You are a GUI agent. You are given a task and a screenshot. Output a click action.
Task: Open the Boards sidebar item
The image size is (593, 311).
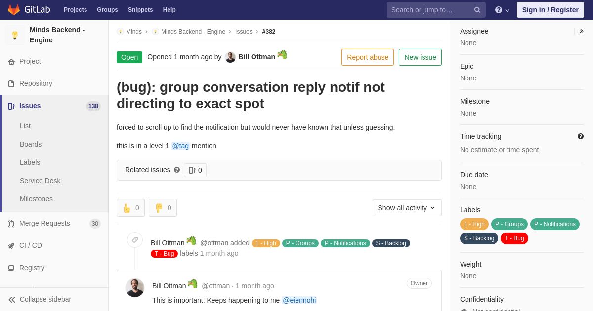pyautogui.click(x=31, y=144)
